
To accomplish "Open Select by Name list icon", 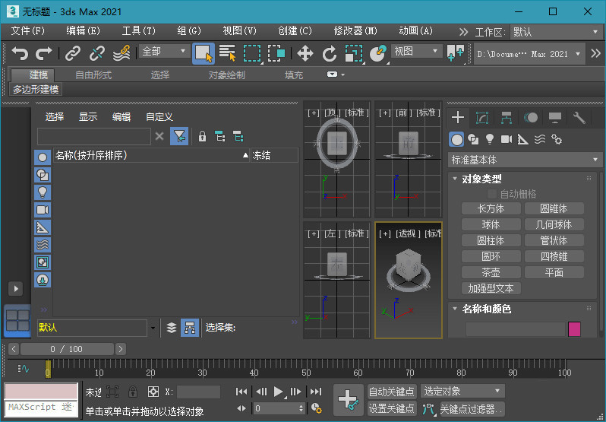I will [227, 53].
